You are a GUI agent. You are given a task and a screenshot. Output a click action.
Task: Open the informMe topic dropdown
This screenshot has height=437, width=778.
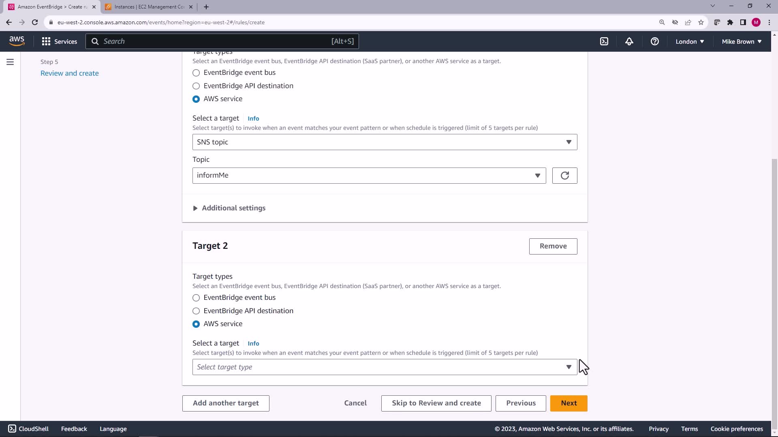coord(369,176)
